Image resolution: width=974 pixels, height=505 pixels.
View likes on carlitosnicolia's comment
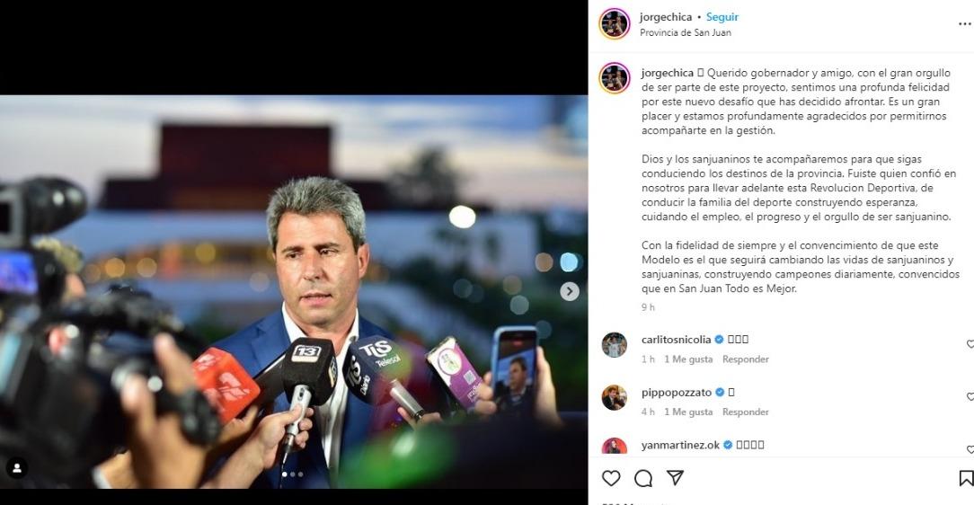pyautogui.click(x=688, y=359)
